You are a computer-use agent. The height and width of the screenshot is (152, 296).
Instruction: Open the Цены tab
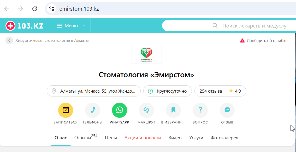(x=111, y=138)
